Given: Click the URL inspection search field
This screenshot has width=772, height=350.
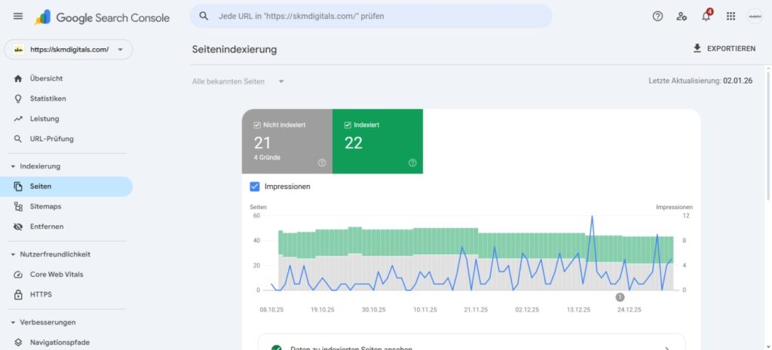Looking at the screenshot, I should coord(371,17).
